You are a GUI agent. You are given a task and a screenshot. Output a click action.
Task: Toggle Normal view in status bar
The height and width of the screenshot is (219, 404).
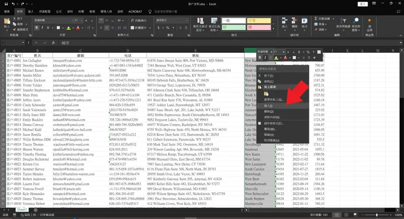click(x=336, y=215)
